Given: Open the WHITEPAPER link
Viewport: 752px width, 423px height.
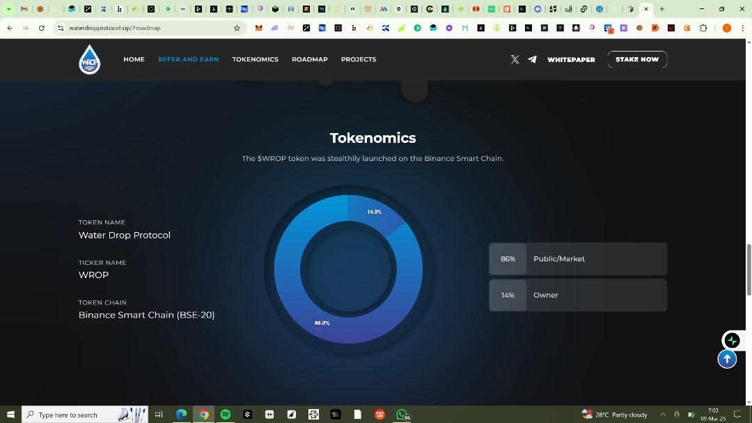Looking at the screenshot, I should [571, 59].
